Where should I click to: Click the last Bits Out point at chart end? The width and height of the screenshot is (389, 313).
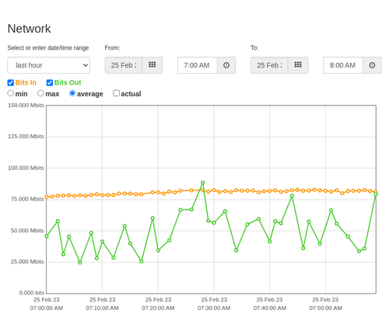tap(376, 194)
